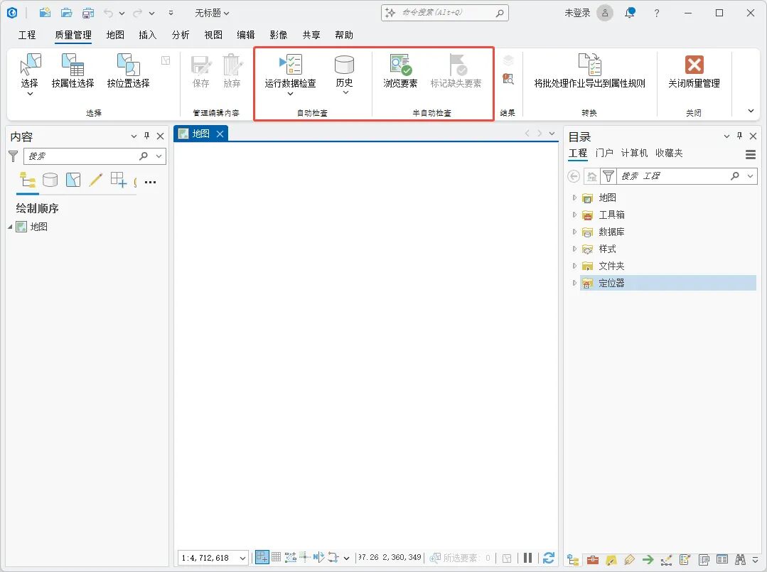The width and height of the screenshot is (767, 572).
Task: Click the 按位置选择 icon
Action: click(128, 65)
